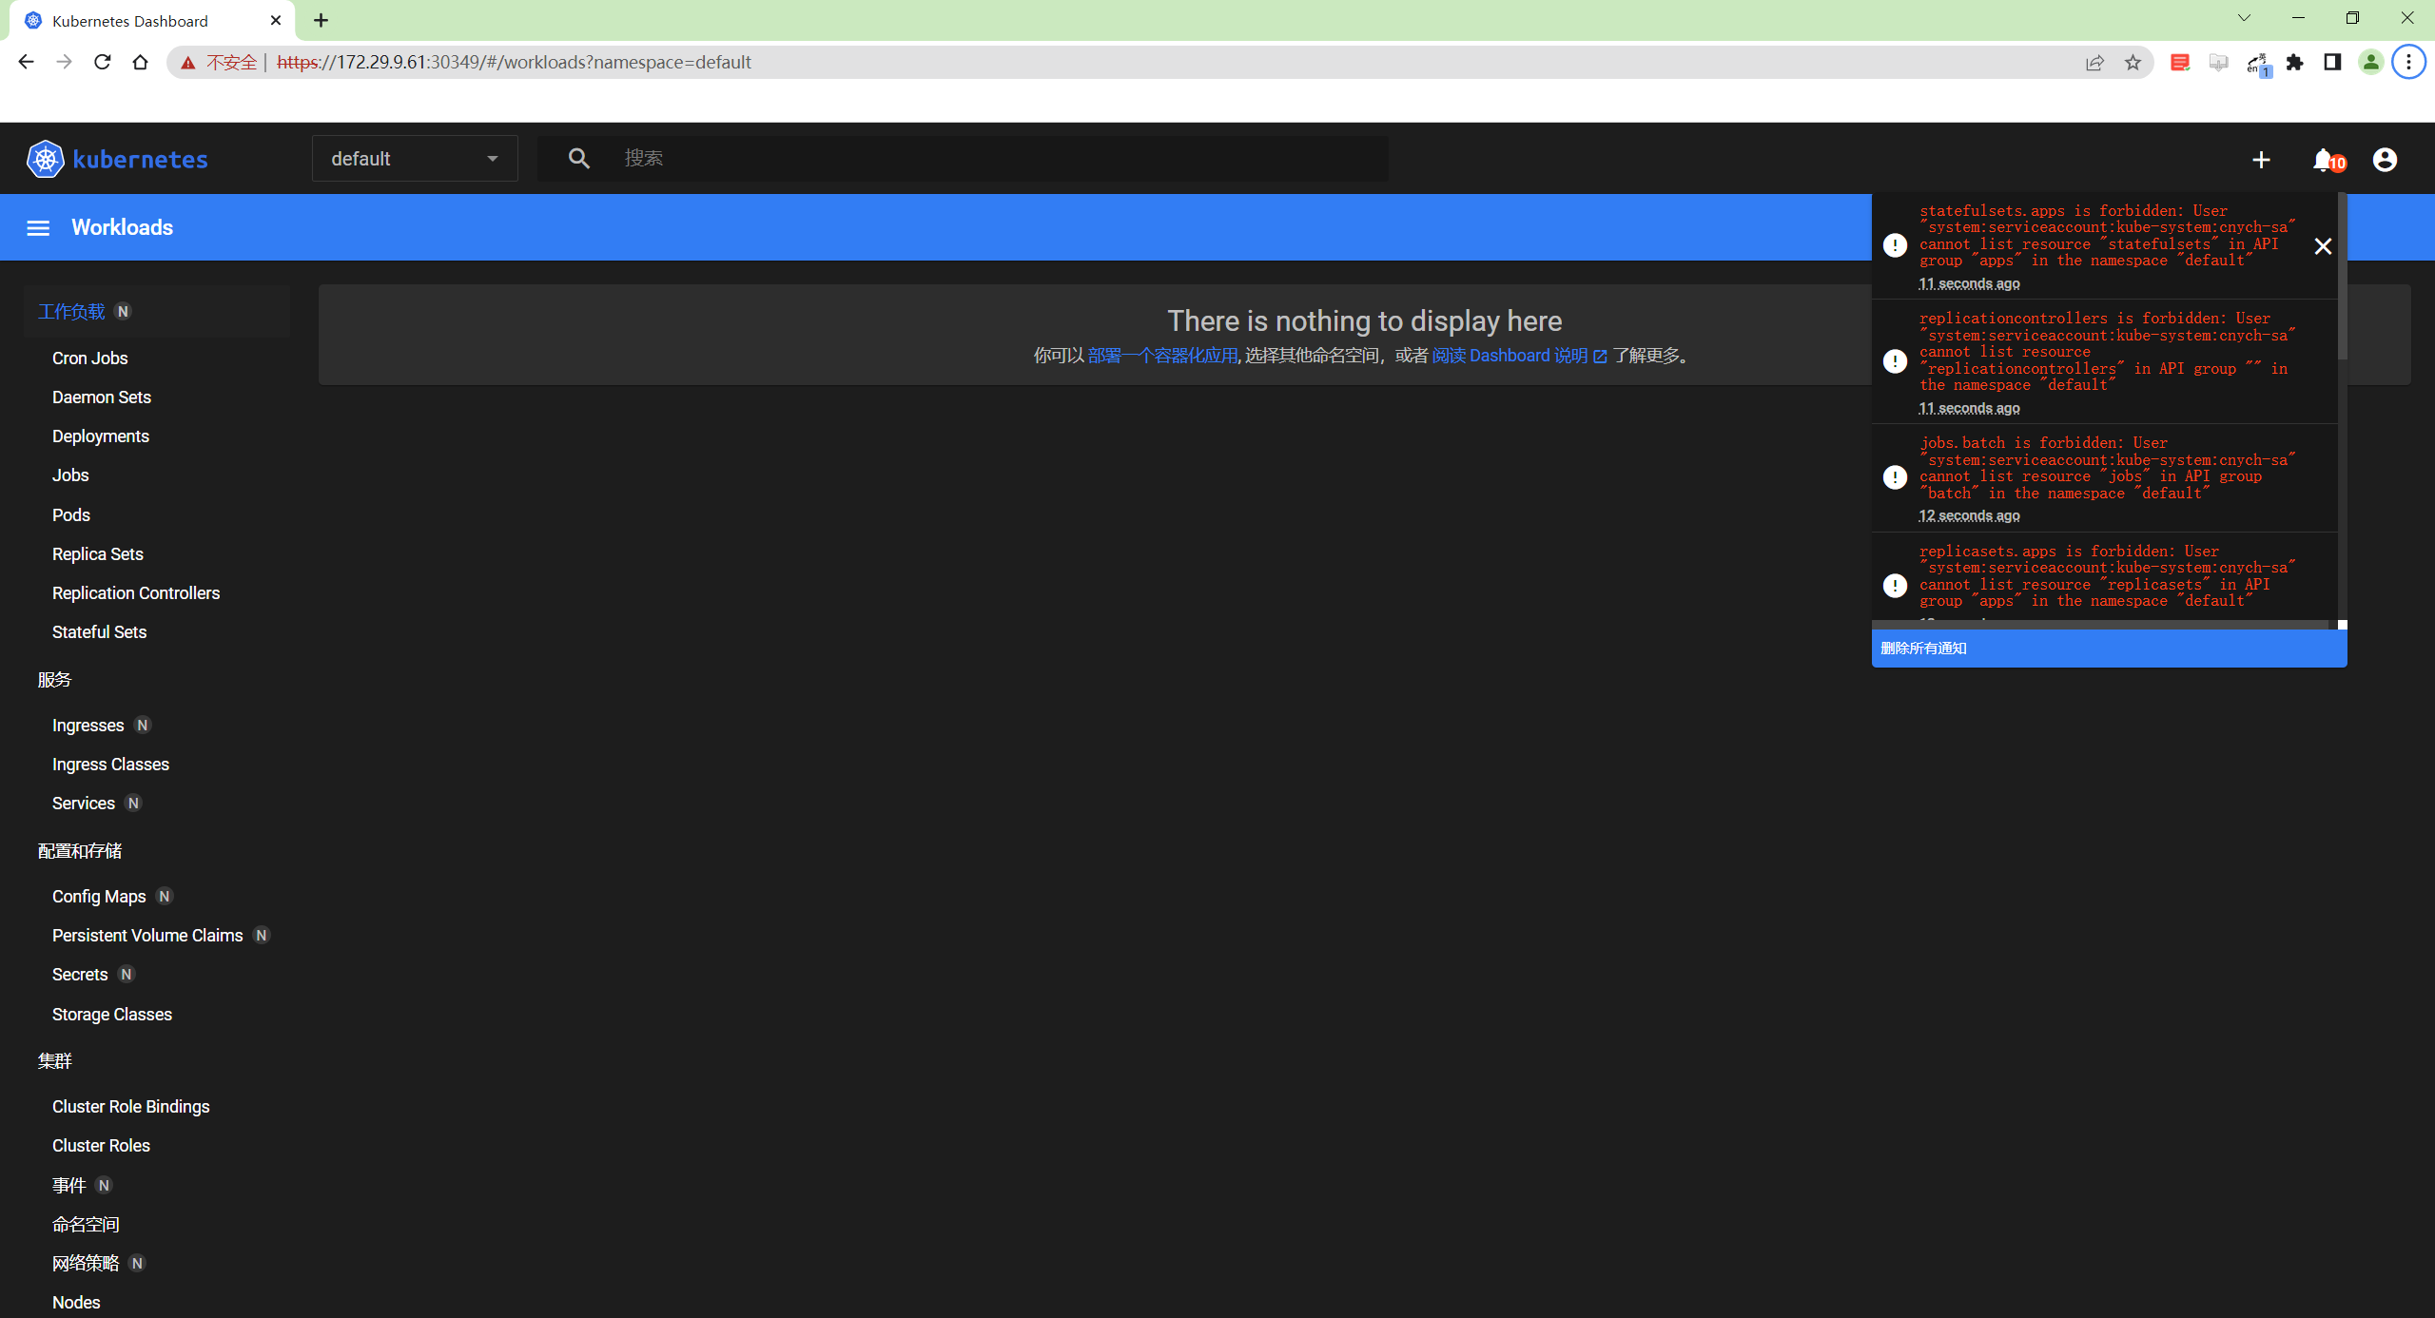Open Replication Controllers in sidebar
The image size is (2435, 1318).
point(136,593)
